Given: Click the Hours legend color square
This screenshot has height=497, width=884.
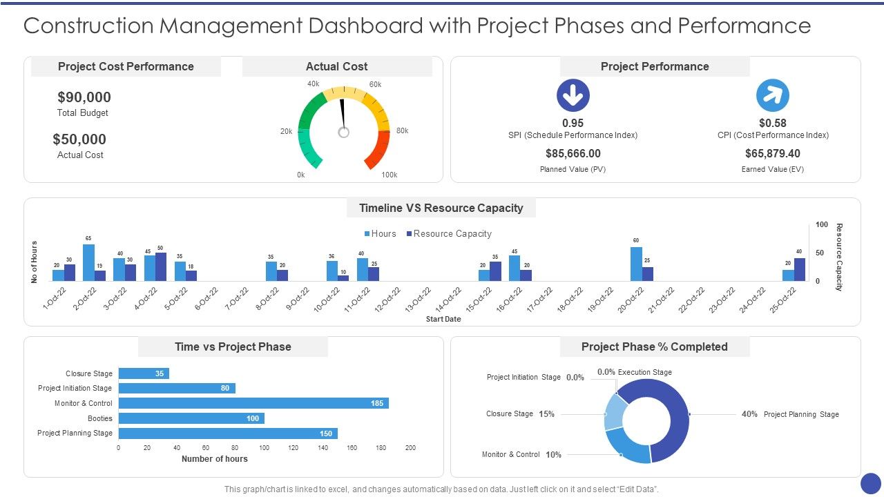Looking at the screenshot, I should click(x=367, y=234).
